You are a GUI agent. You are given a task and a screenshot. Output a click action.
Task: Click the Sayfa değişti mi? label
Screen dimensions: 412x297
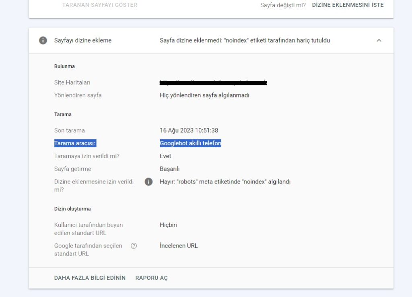[284, 5]
